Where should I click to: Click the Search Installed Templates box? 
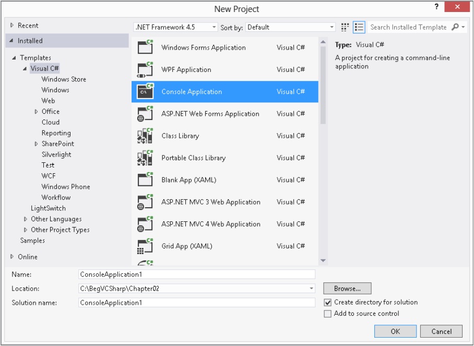(x=409, y=27)
